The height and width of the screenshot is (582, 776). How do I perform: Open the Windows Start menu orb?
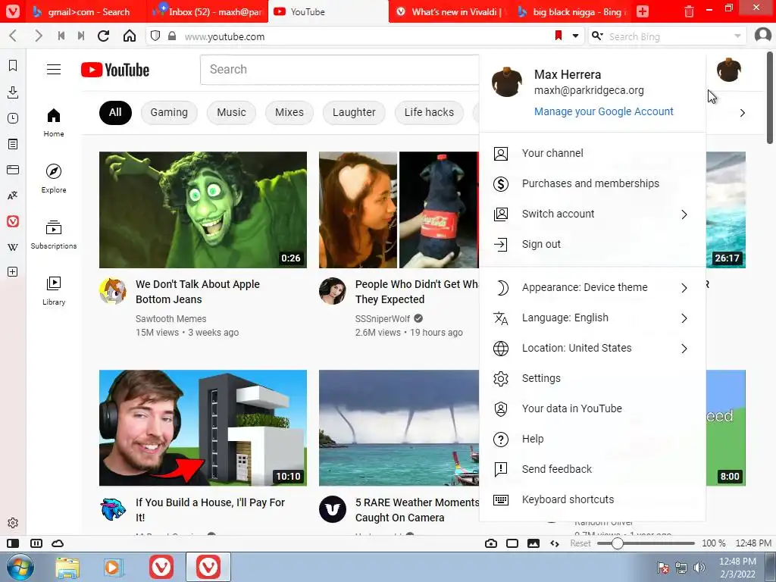click(x=20, y=567)
